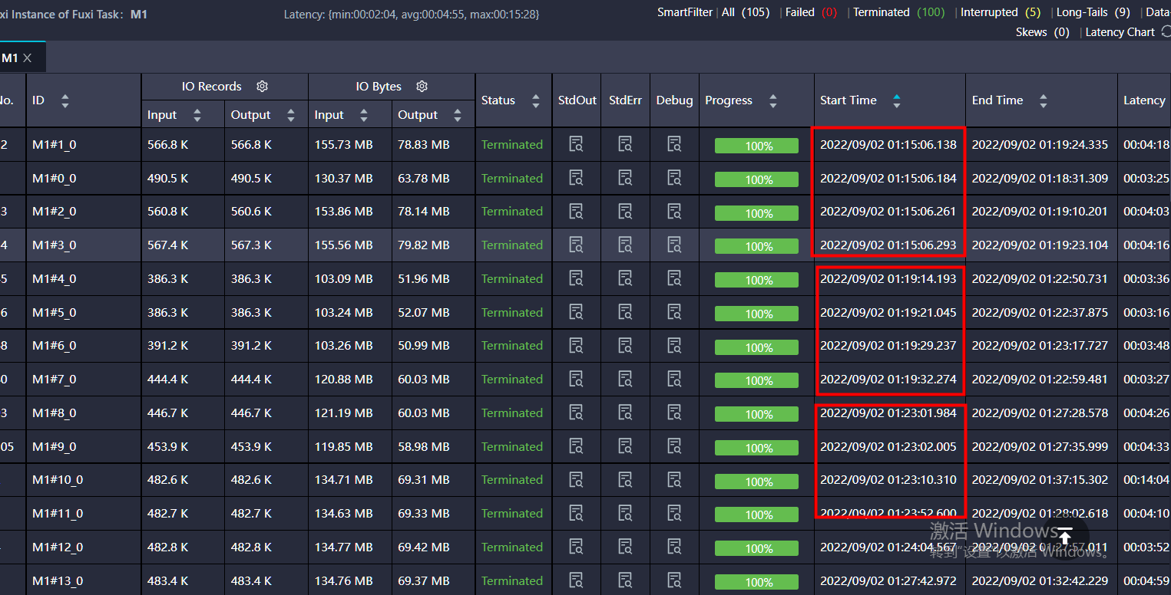This screenshot has height=595, width=1171.
Task: Sort by ID column
Action: [65, 100]
